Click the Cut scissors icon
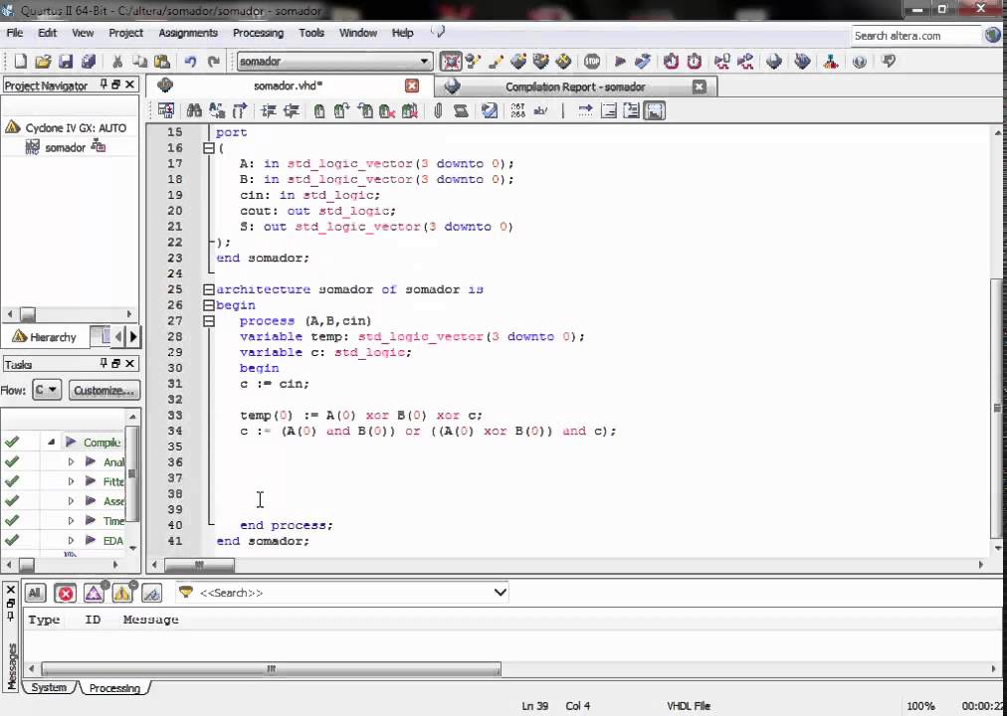 (x=117, y=62)
